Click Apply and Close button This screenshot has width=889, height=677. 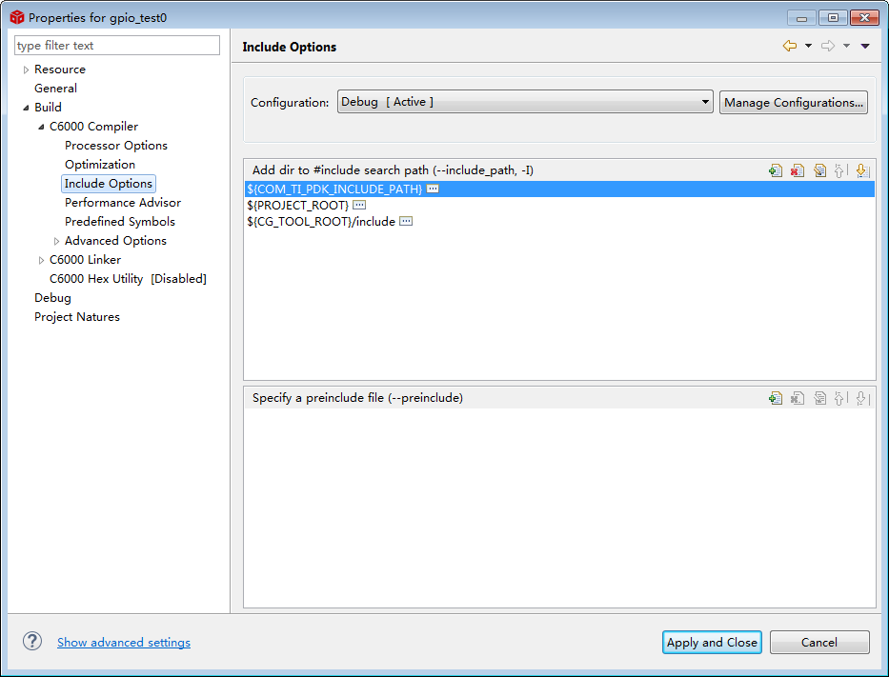(712, 643)
